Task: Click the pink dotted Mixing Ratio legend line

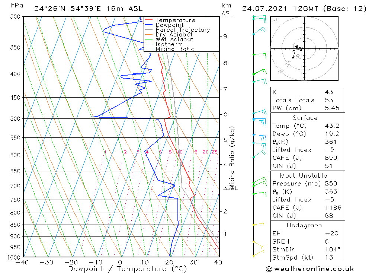Action: pyautogui.click(x=148, y=49)
